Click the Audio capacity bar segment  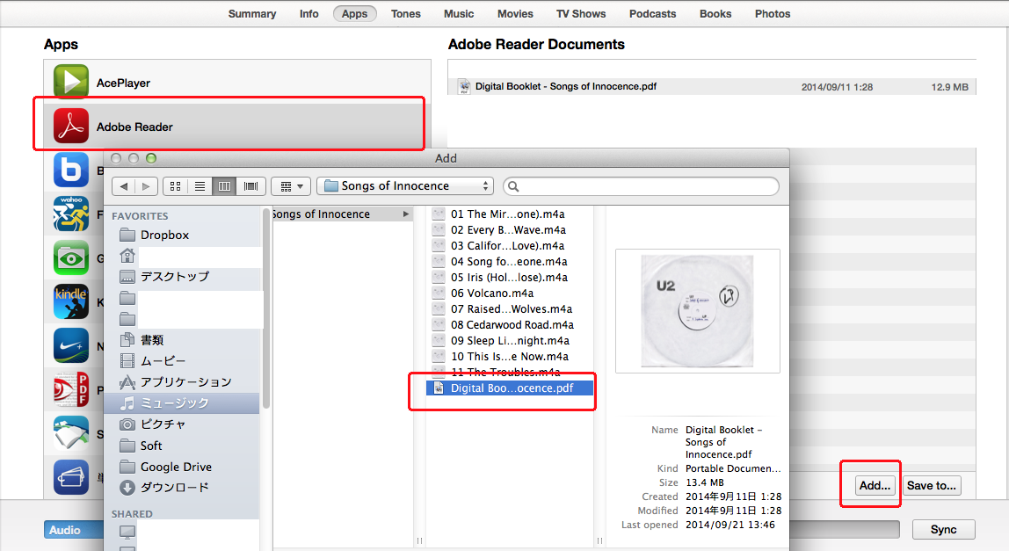tap(74, 530)
